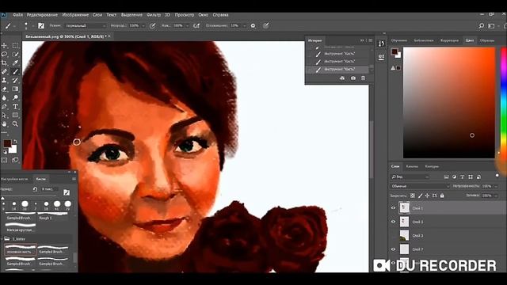
Task: Select the Eyedropper tool
Action: (x=15, y=63)
